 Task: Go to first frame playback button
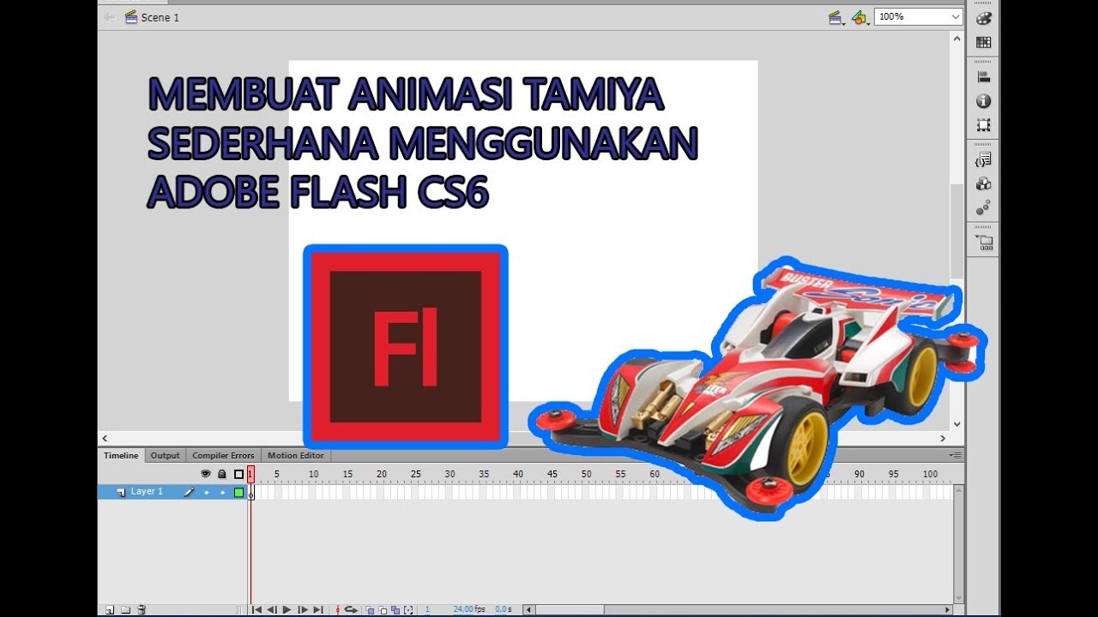(256, 610)
